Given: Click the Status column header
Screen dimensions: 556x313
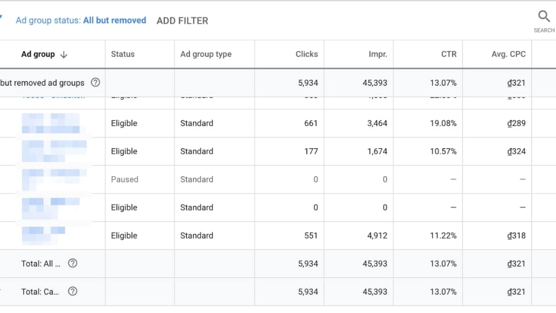Looking at the screenshot, I should (123, 54).
